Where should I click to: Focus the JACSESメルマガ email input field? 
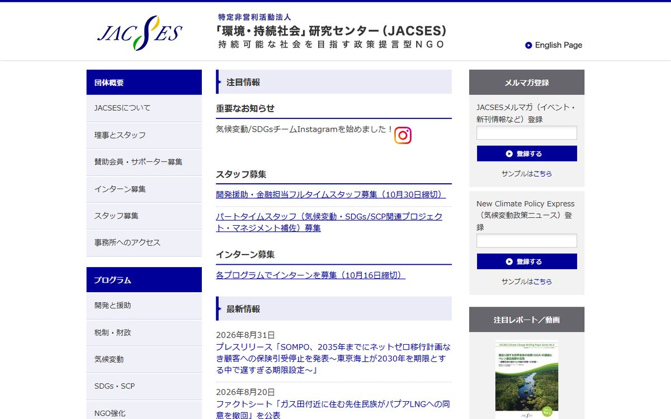[x=527, y=133]
